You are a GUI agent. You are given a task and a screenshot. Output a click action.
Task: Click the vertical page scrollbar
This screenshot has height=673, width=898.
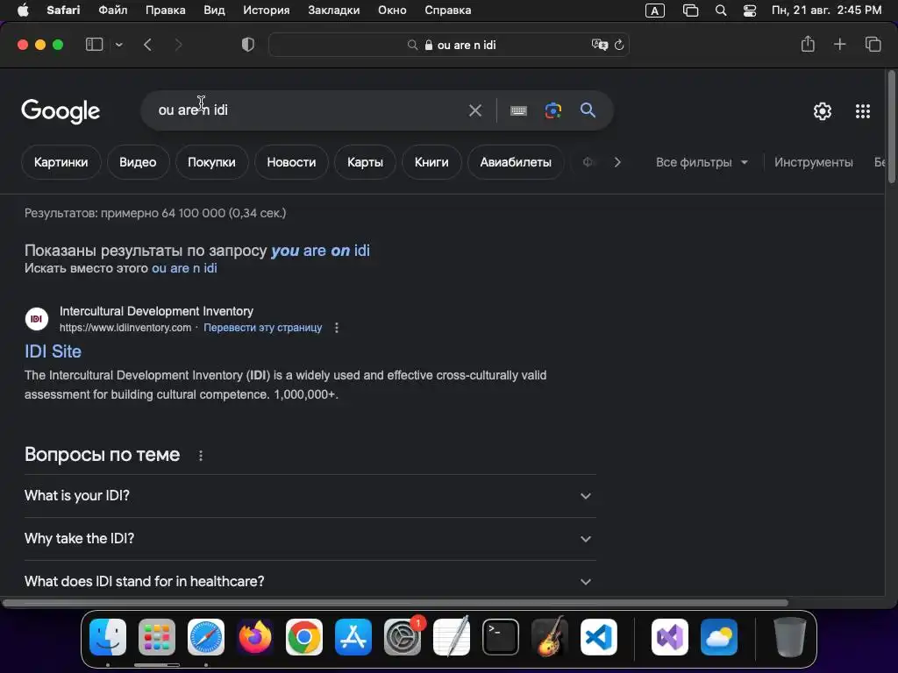(891, 127)
